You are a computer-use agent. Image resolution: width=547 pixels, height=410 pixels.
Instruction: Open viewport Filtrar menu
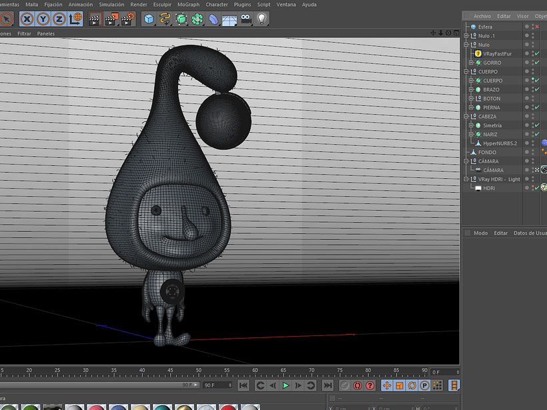24,34
